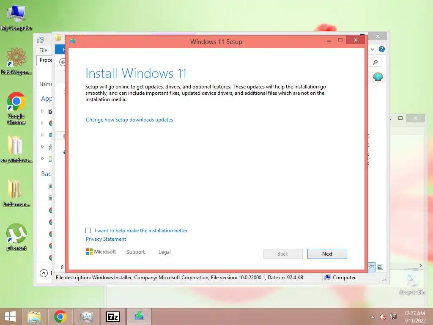The image size is (433, 325).
Task: Select Windows Setup taskbar icon
Action: (139, 317)
